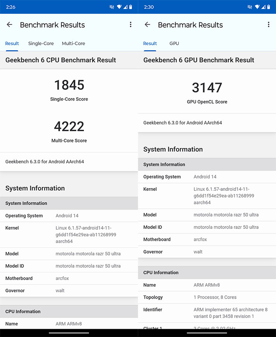Tap 'arcfox' motherboard value on GPU screen
Viewport: 276px width, 337px height.
pyautogui.click(x=200, y=239)
